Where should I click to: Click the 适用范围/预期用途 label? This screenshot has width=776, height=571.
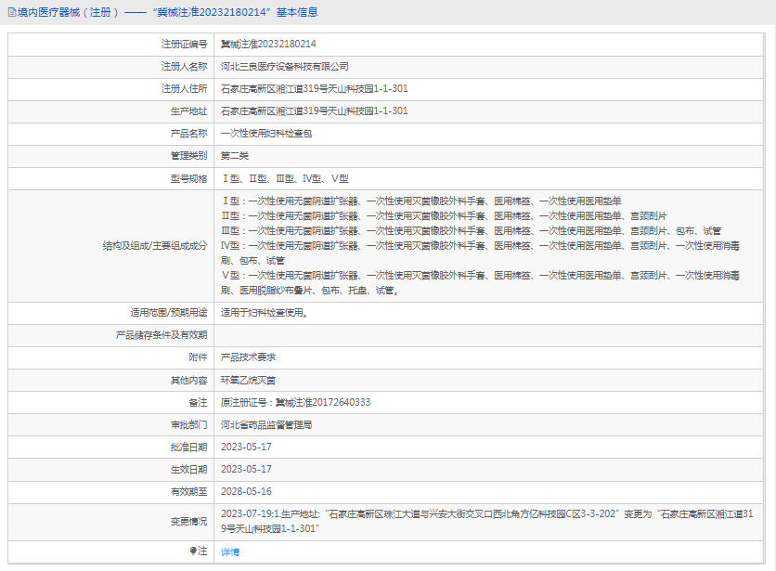click(169, 313)
